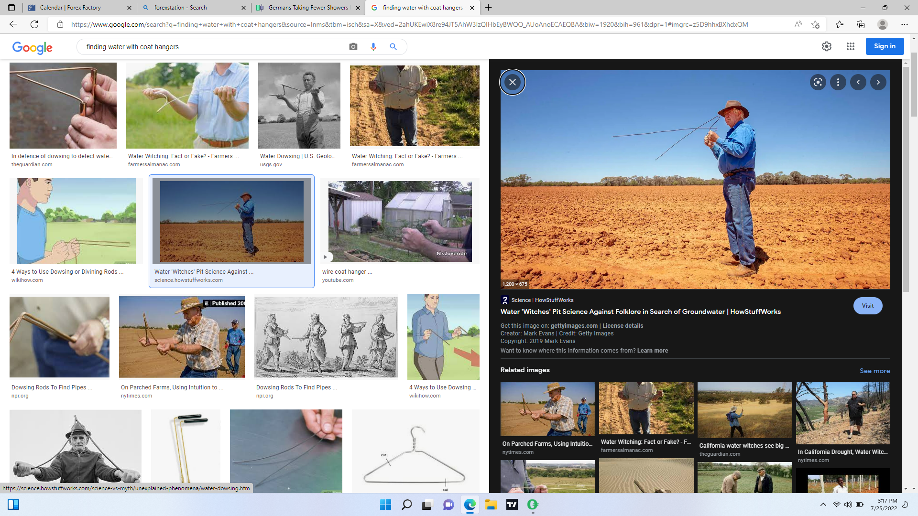
Task: Close the image preview panel
Action: click(x=512, y=82)
